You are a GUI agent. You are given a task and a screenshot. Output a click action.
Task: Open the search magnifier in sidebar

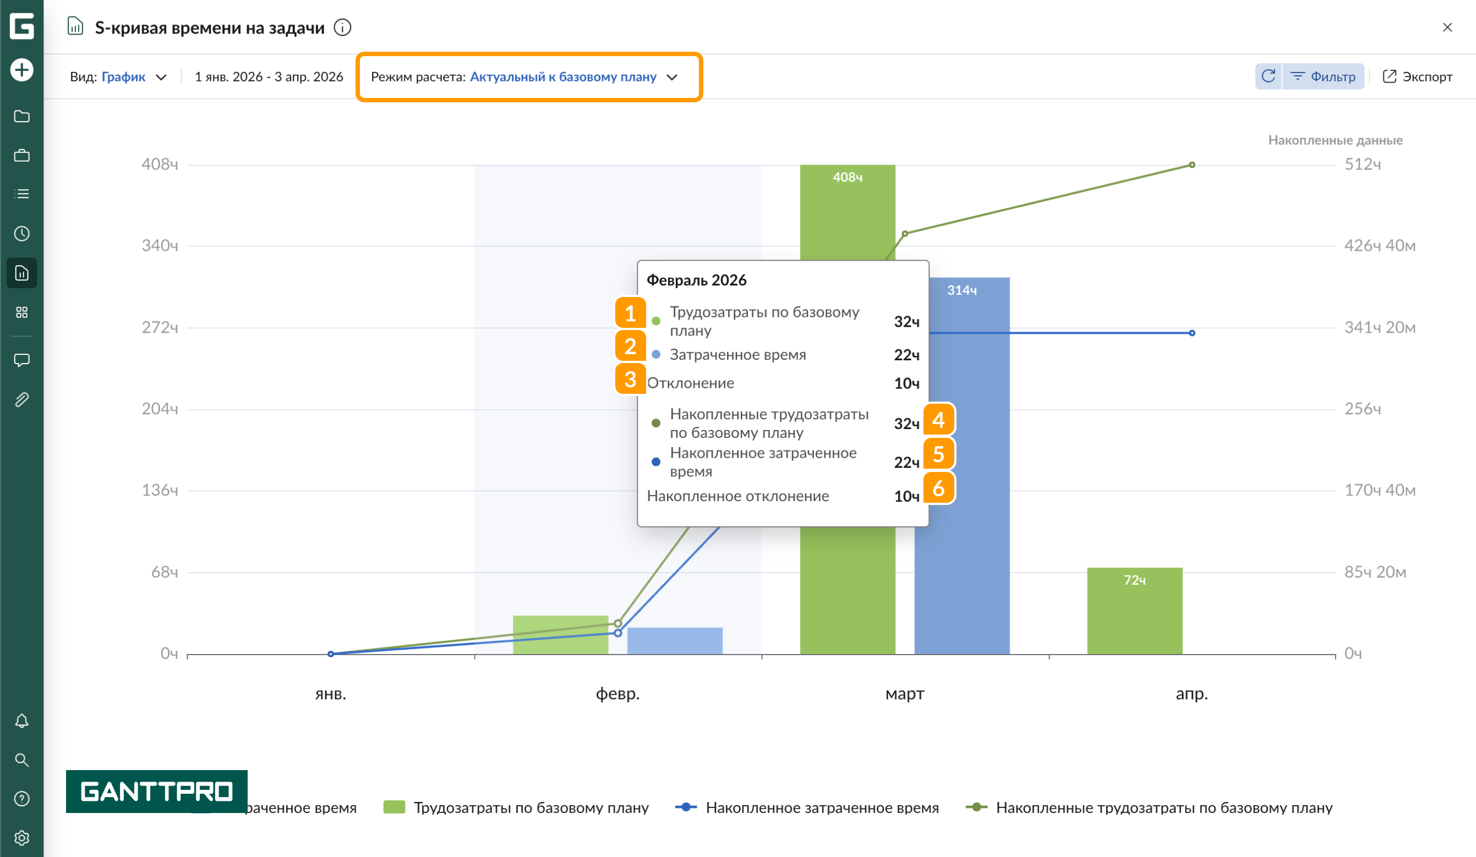coord(21,760)
